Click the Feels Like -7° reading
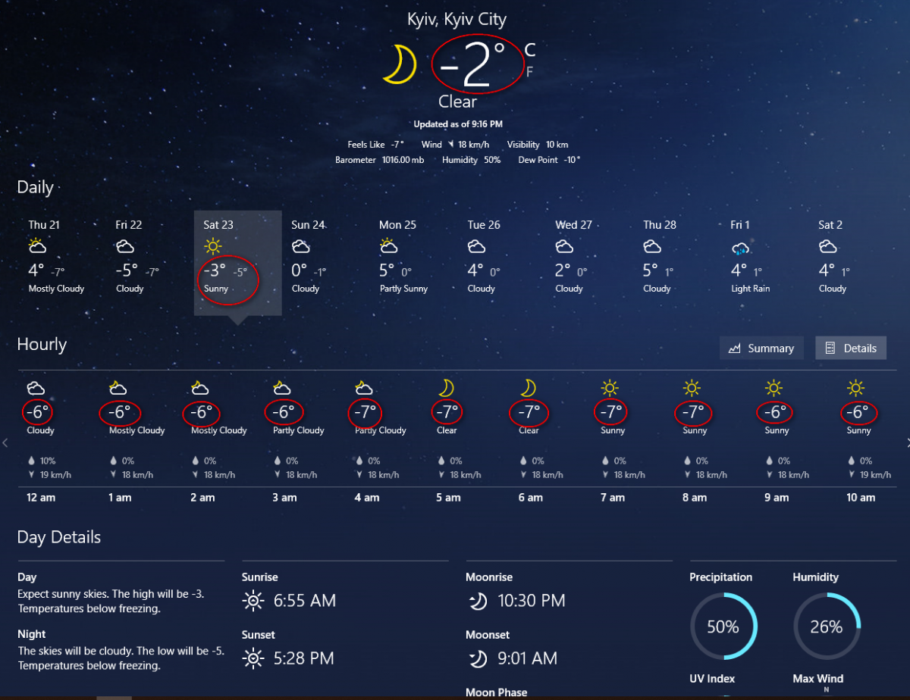The width and height of the screenshot is (910, 700). (x=376, y=145)
